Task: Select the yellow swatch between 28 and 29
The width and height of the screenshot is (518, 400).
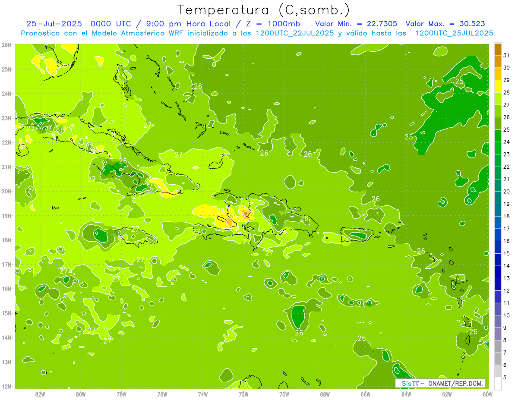Action: [x=498, y=86]
